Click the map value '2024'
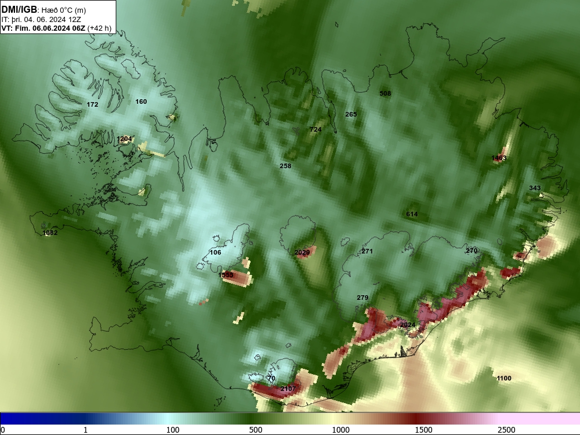Viewport: 580px width, 435px height. click(x=408, y=325)
